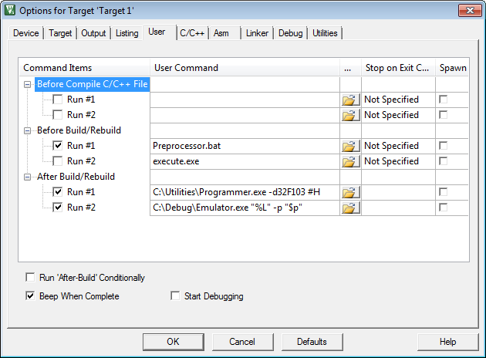This screenshot has width=486, height=358.
Task: Edit the Programmer.exe -d32F103 command field
Action: (x=245, y=192)
